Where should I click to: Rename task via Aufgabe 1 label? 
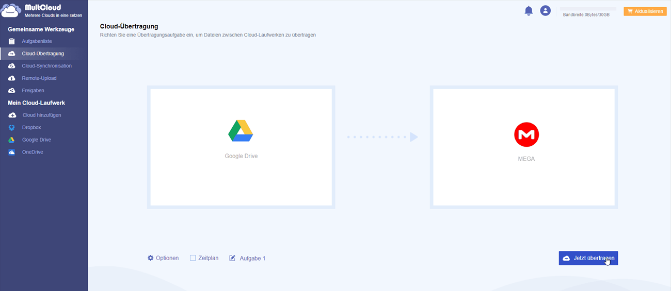coord(252,259)
